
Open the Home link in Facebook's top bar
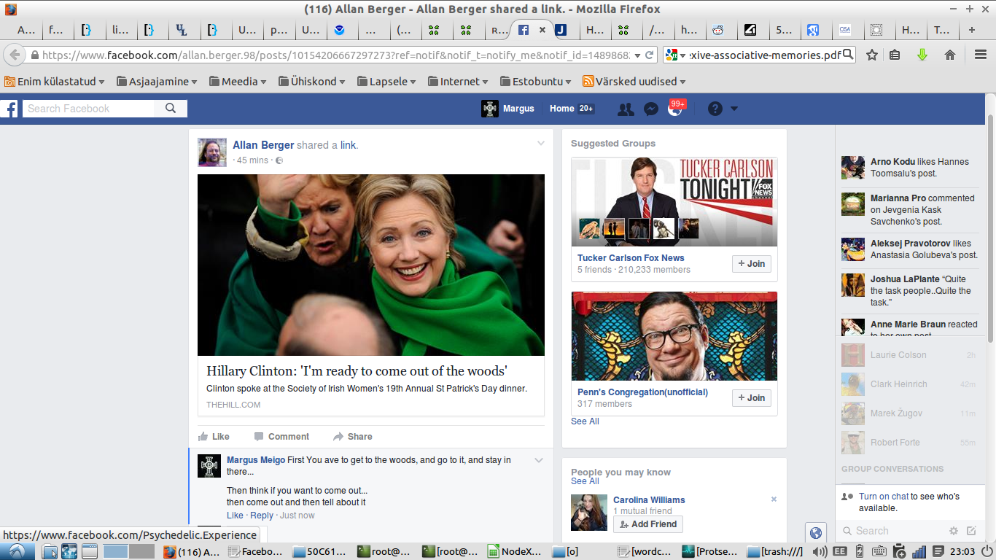(561, 109)
